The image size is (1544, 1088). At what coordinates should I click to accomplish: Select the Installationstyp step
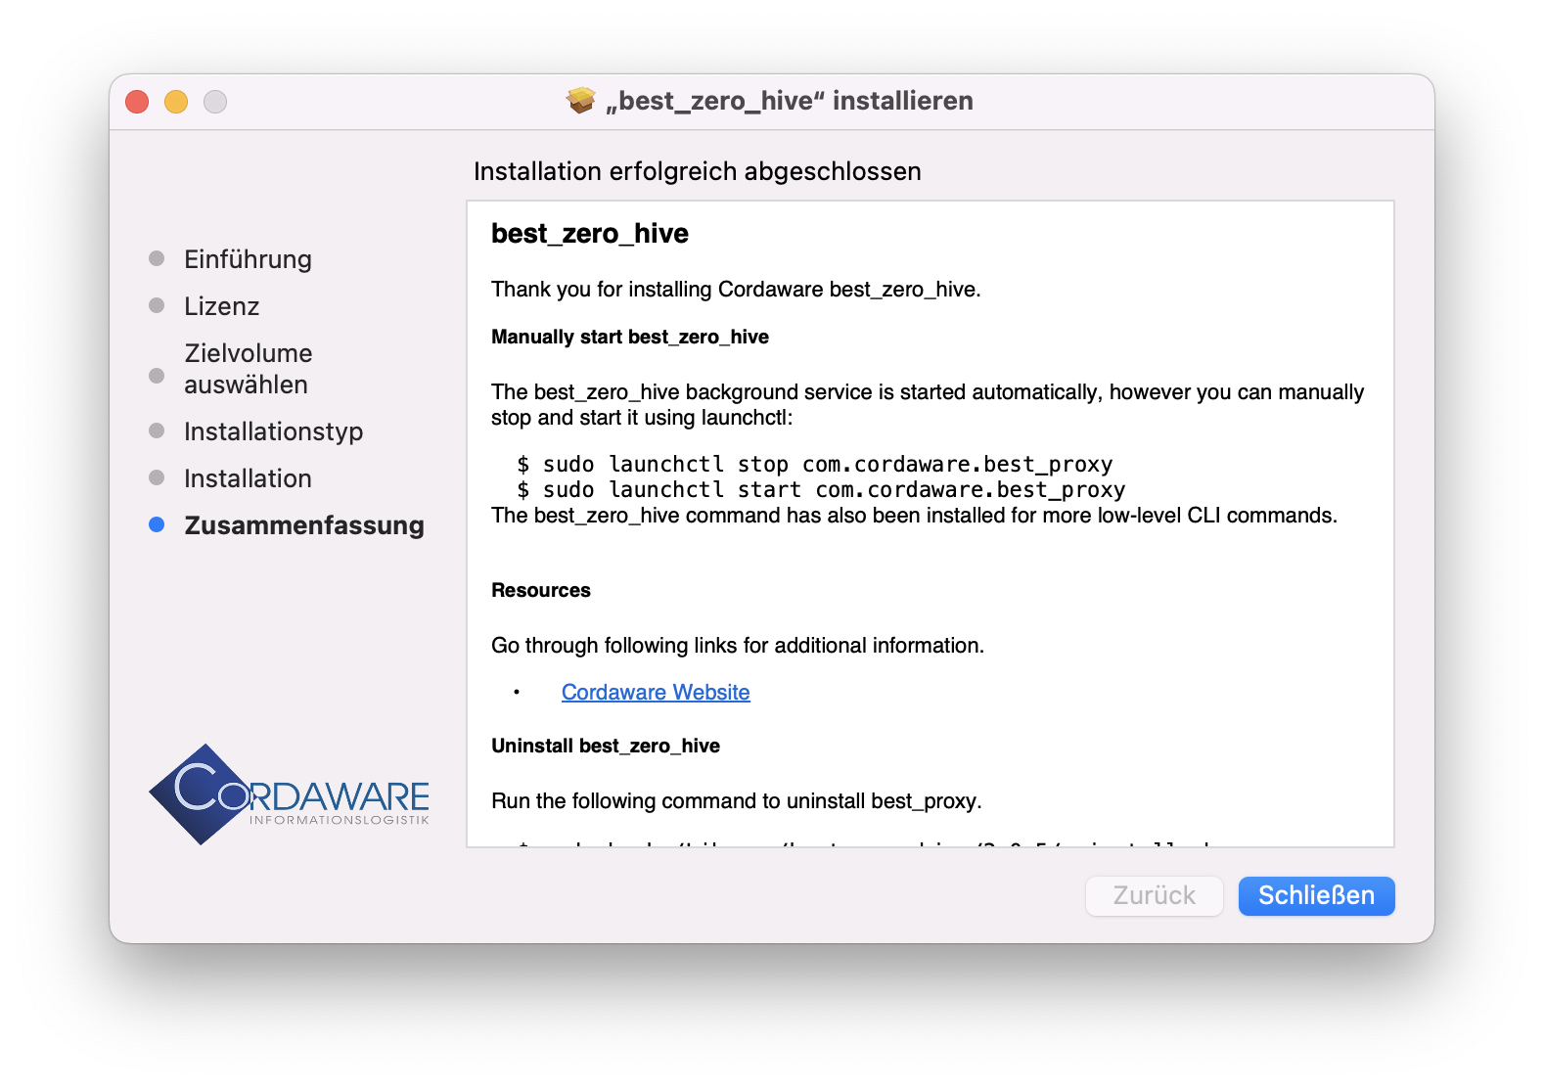coord(273,431)
